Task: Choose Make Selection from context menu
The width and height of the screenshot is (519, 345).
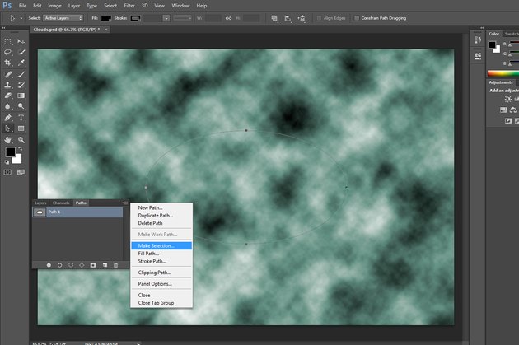Action: tap(161, 245)
